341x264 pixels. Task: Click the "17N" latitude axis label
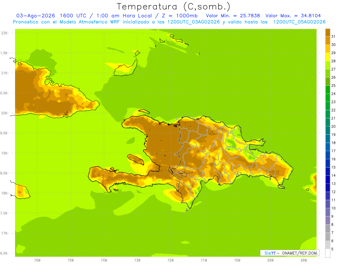pyautogui.click(x=5, y=234)
